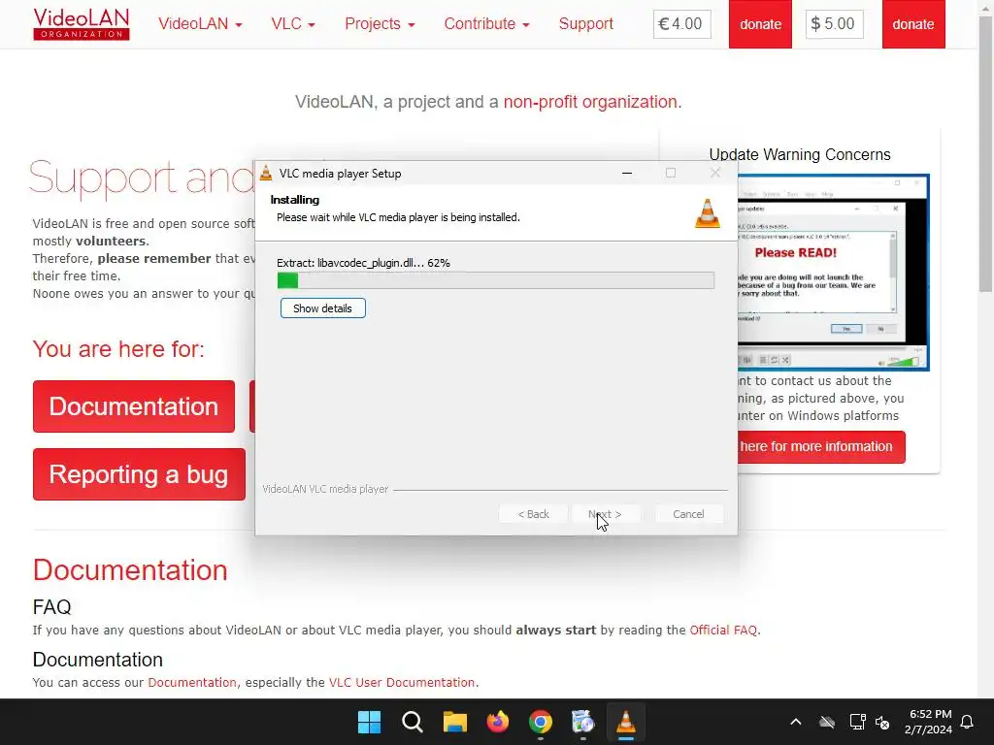Click the 'here for more information' button
This screenshot has height=745, width=994.
tap(821, 446)
